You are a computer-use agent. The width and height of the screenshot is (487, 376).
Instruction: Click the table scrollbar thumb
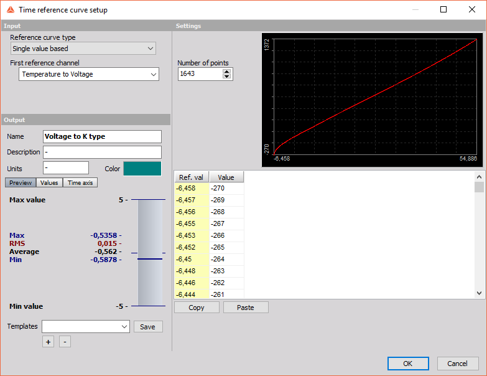480,187
